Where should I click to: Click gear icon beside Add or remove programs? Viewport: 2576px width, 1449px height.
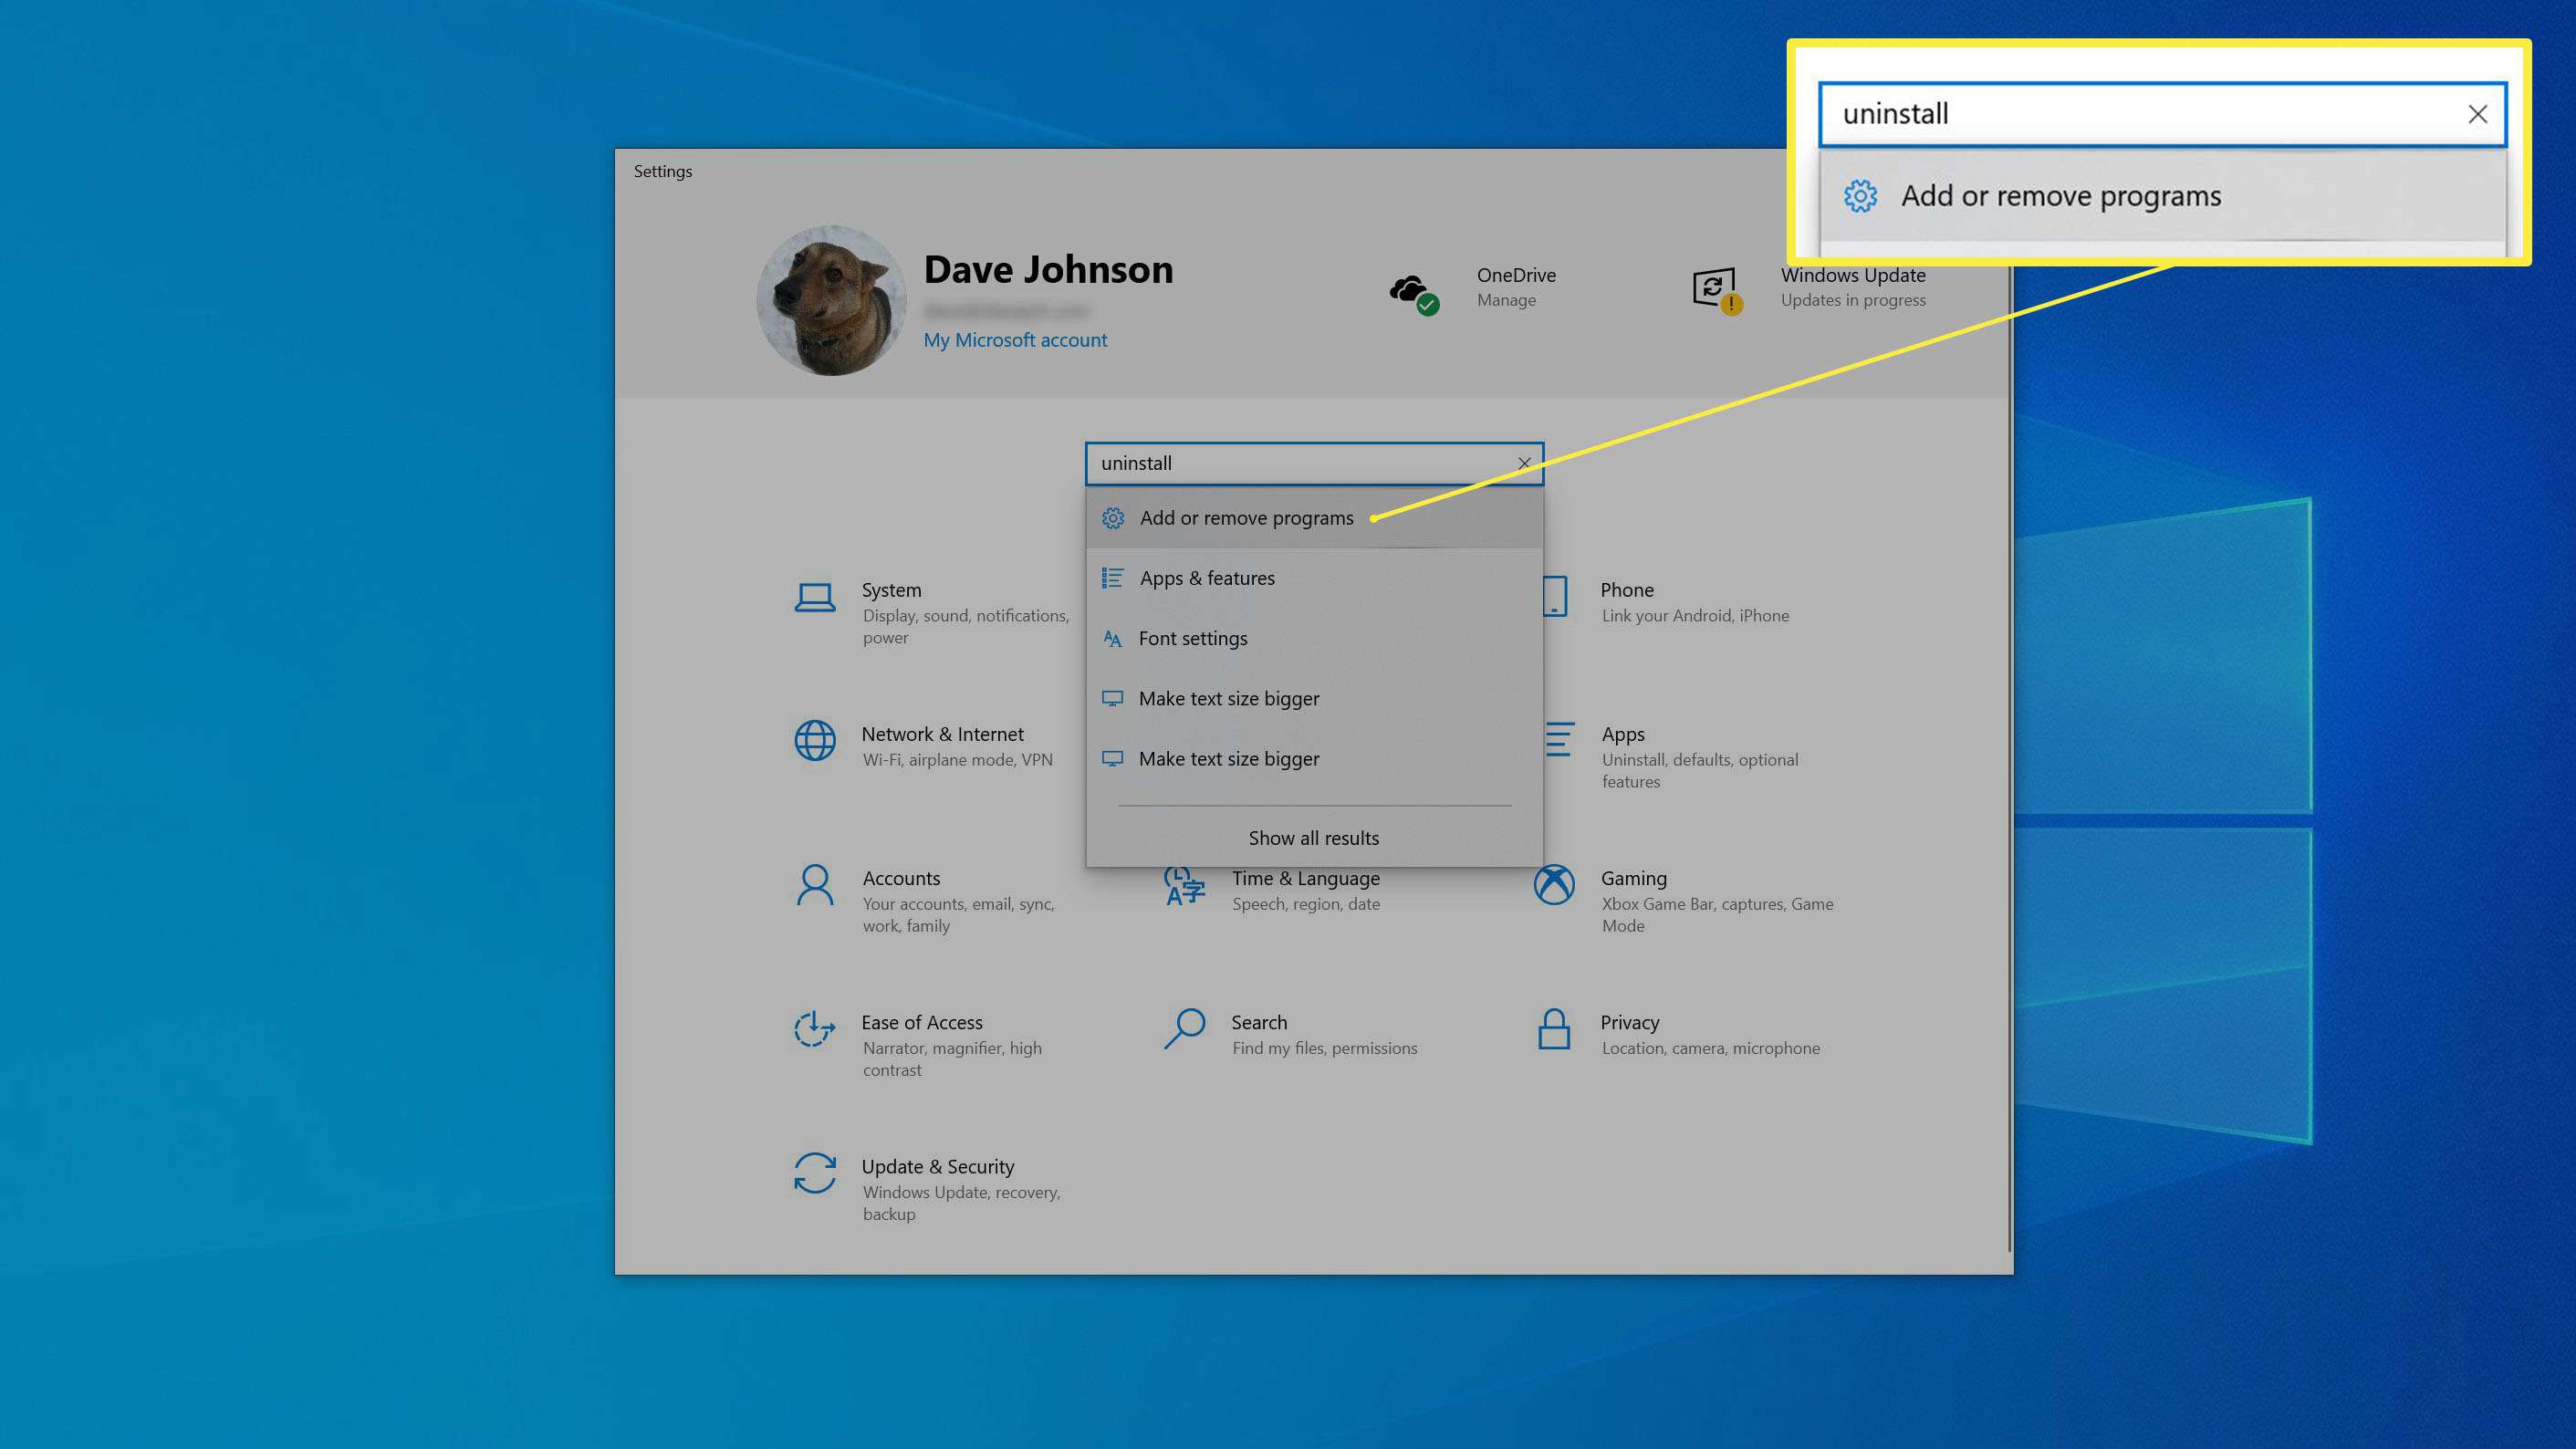(x=1113, y=518)
